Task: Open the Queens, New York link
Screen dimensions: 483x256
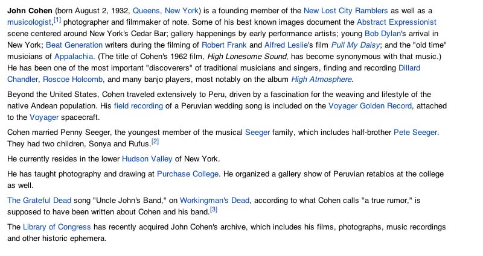Action: [165, 11]
